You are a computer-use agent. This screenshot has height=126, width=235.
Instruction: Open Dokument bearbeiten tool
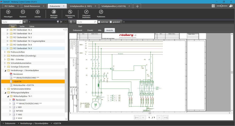pyautogui.click(x=86, y=12)
